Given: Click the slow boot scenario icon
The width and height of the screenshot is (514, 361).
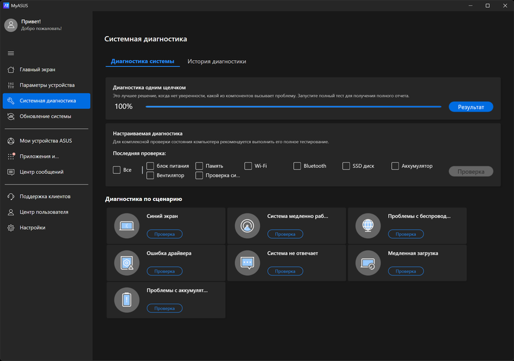Looking at the screenshot, I should pyautogui.click(x=368, y=262).
